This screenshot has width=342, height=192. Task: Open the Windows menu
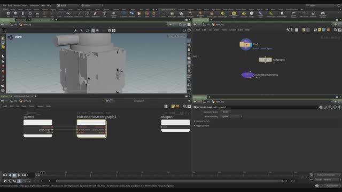(34, 5)
